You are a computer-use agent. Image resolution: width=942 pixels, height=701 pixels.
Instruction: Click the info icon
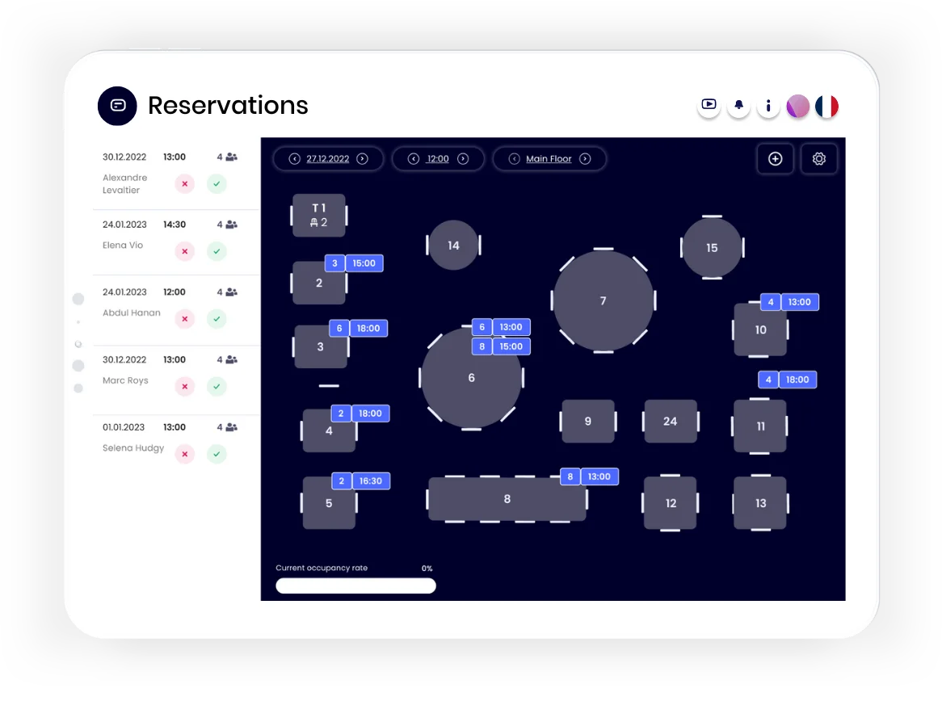(767, 107)
